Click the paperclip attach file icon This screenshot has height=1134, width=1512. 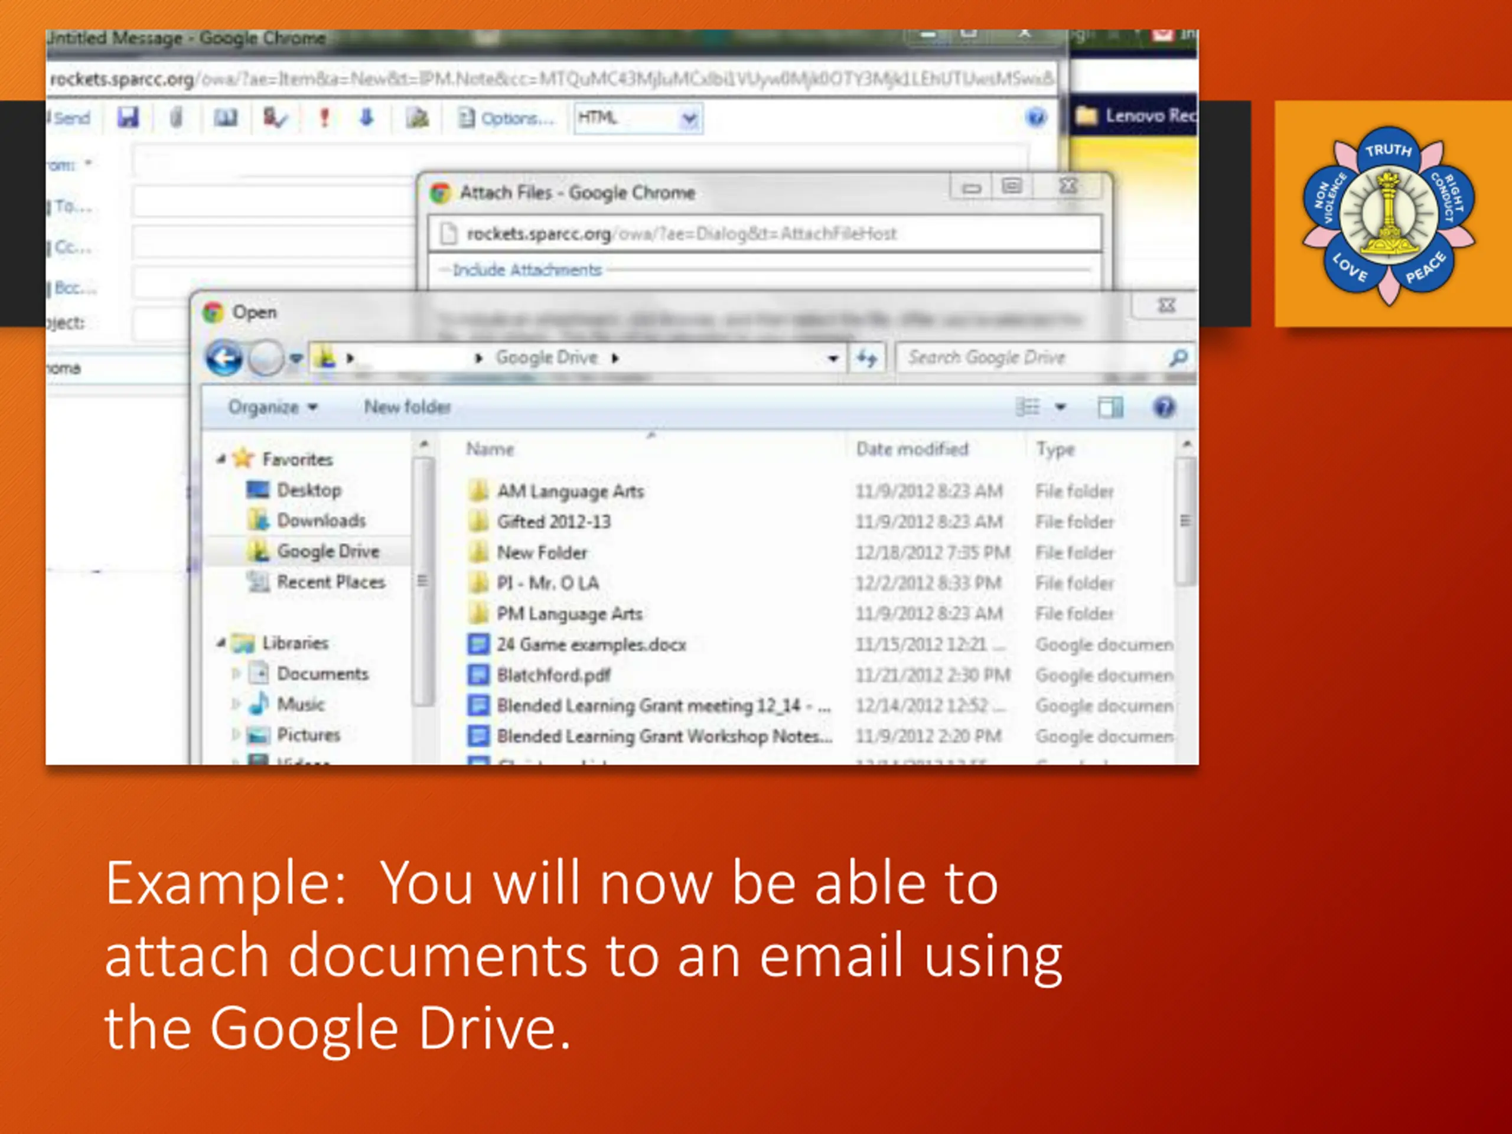click(177, 118)
